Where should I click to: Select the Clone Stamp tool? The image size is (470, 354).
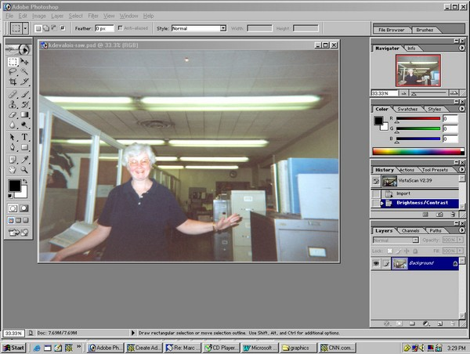13,105
